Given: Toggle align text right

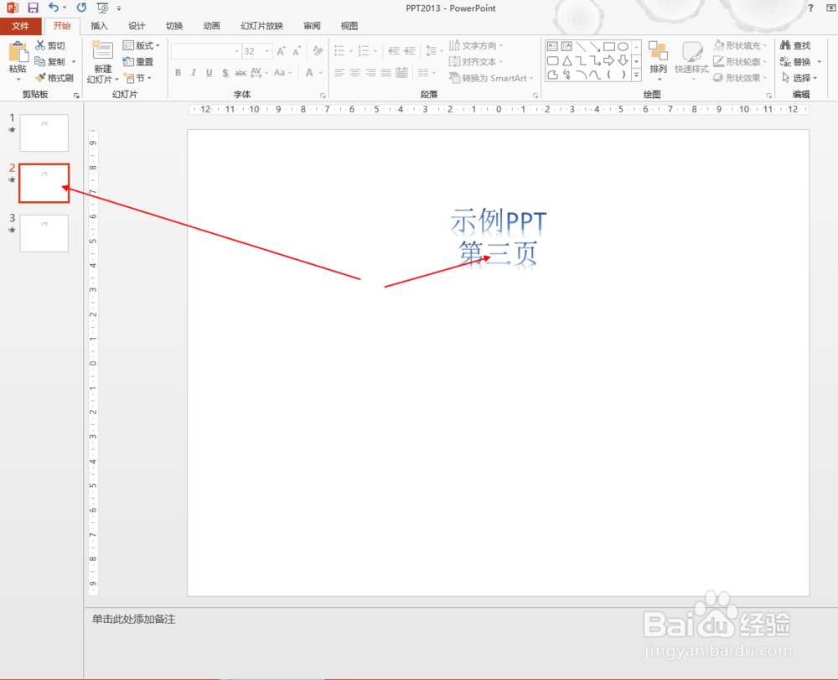Looking at the screenshot, I should [370, 73].
